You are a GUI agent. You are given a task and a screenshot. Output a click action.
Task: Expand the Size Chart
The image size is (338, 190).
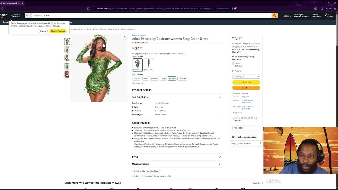coord(137,83)
